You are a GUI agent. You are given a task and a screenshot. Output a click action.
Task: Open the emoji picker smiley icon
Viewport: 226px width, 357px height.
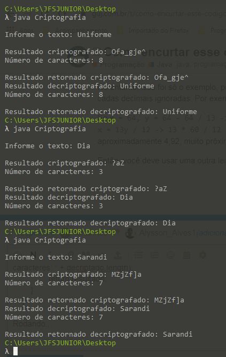coord(170,255)
